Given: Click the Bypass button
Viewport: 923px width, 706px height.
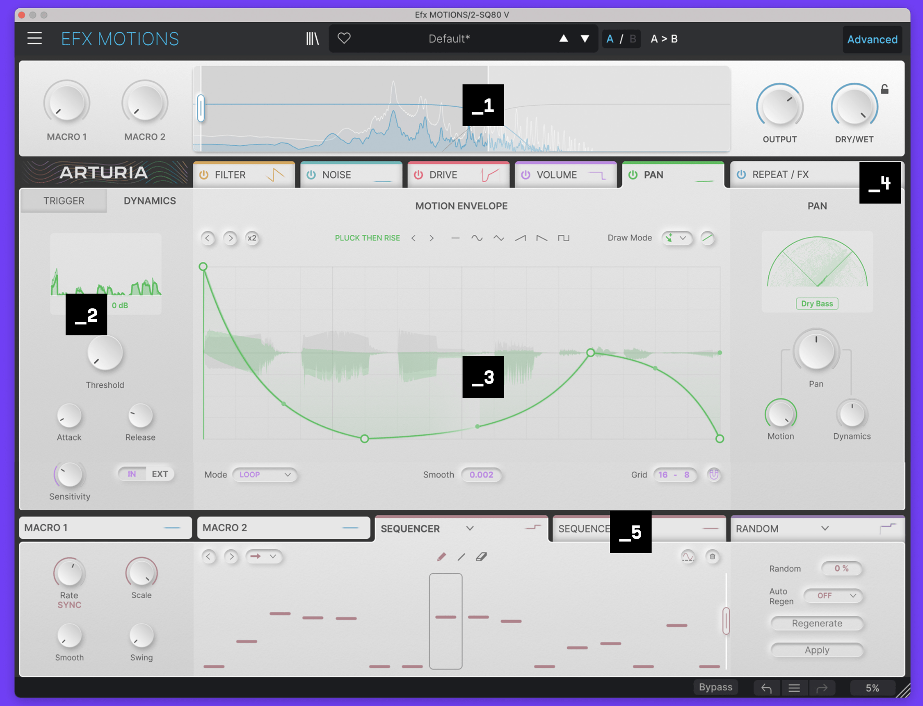Looking at the screenshot, I should point(715,687).
